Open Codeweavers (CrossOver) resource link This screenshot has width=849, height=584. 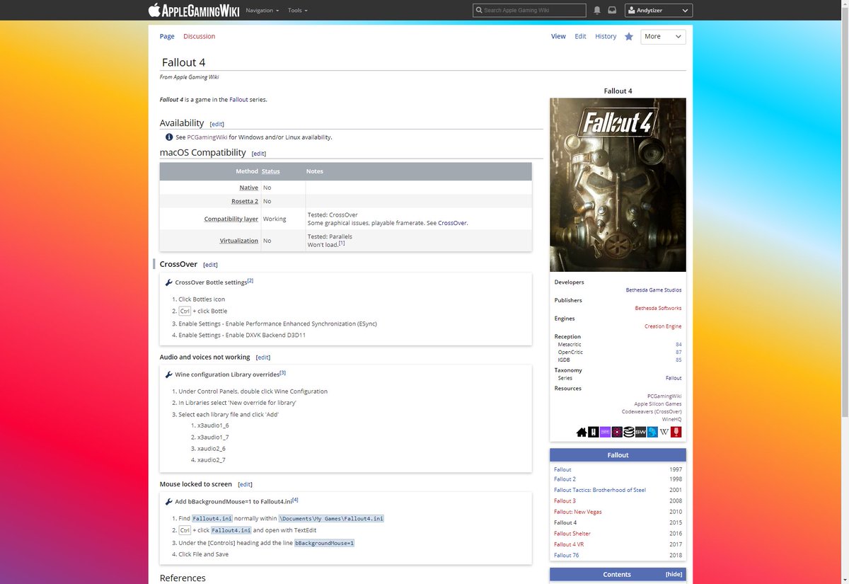point(652,412)
